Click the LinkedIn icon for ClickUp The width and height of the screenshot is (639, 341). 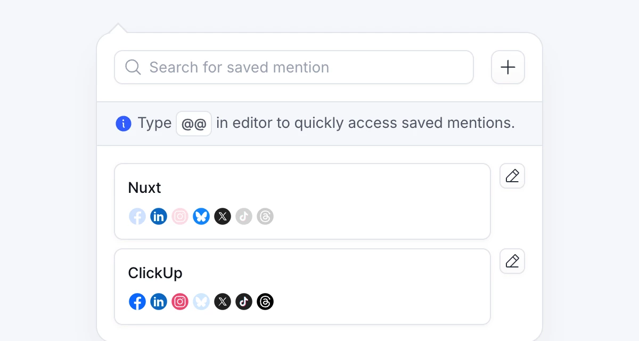pyautogui.click(x=159, y=302)
